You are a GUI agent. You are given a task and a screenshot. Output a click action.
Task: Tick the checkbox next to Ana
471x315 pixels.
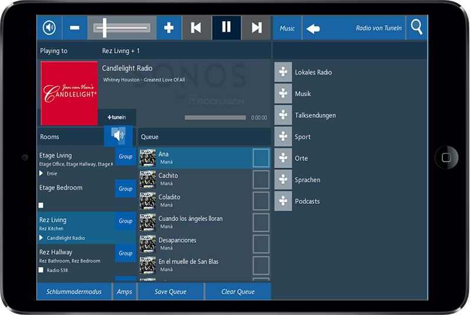tap(261, 158)
